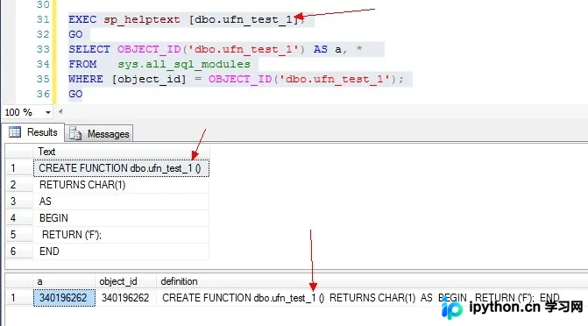
Task: Click the 'definition' column header
Action: click(179, 281)
